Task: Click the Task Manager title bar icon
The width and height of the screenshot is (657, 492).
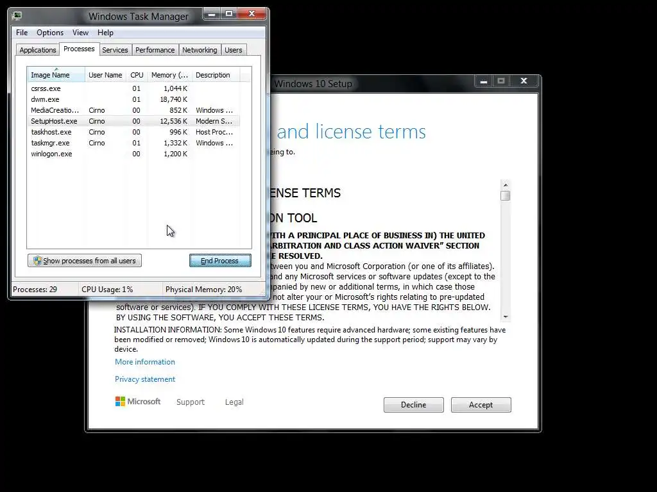Action: pyautogui.click(x=17, y=16)
